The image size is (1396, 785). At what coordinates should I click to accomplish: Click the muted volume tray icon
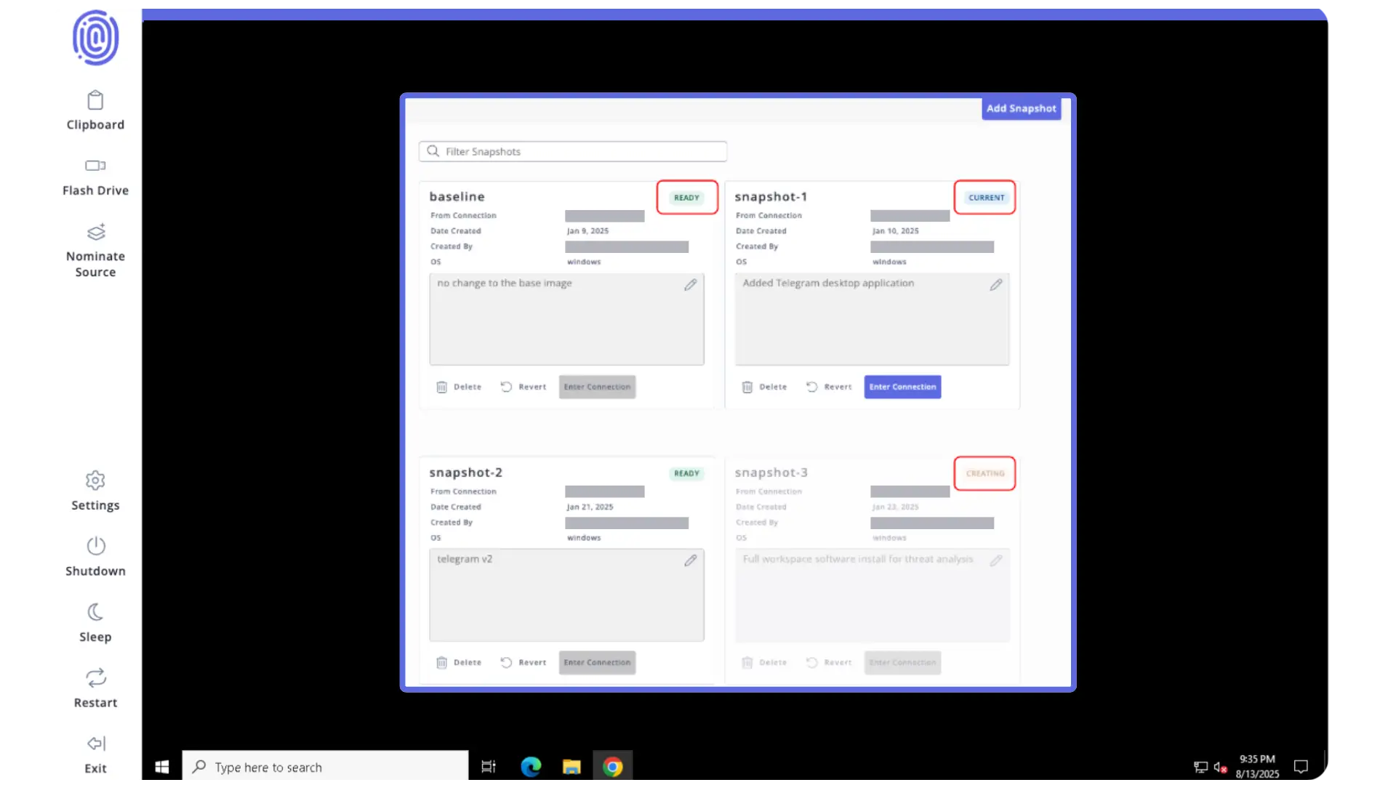(1220, 768)
